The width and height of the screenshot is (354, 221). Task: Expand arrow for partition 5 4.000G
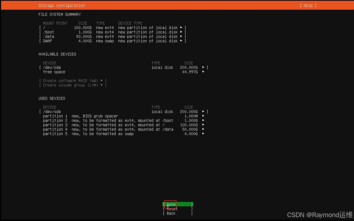tap(203, 134)
